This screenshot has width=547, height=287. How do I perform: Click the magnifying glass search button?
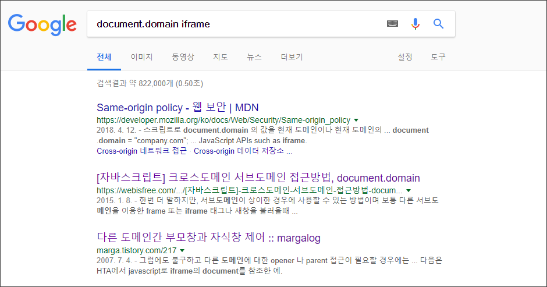439,24
